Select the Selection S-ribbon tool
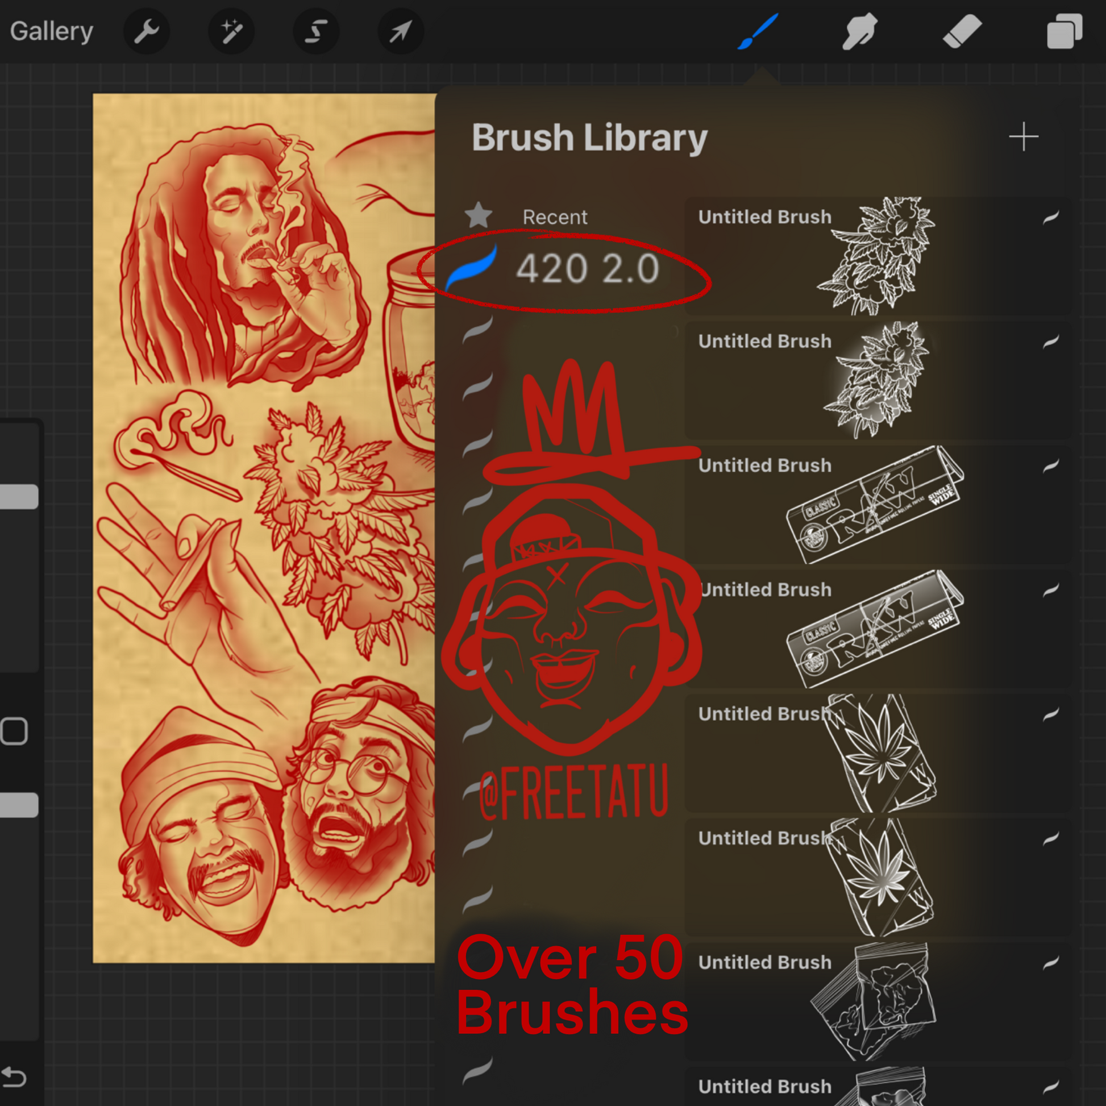The image size is (1106, 1106). [316, 31]
